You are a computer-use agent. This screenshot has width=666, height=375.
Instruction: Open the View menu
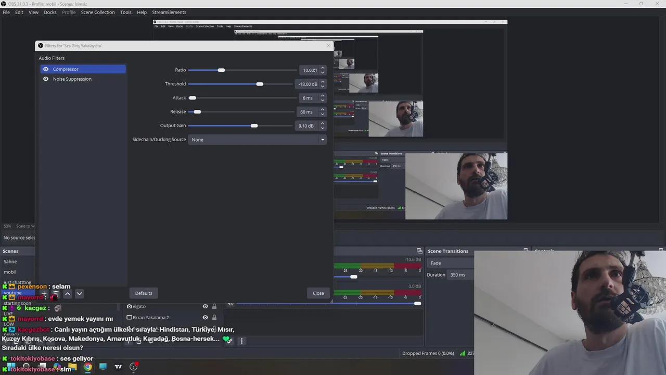(x=33, y=12)
